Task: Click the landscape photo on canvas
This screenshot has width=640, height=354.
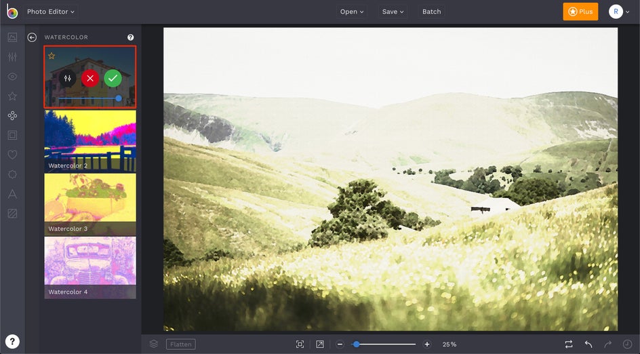Action: tap(391, 179)
